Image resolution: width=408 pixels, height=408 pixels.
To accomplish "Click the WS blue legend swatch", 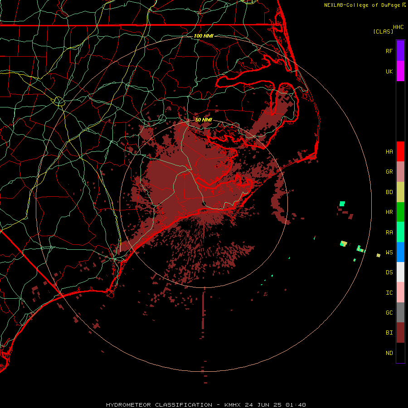I will pos(400,252).
